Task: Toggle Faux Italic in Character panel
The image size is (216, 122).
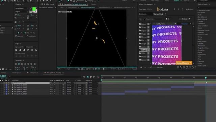Action: pos(21,33)
